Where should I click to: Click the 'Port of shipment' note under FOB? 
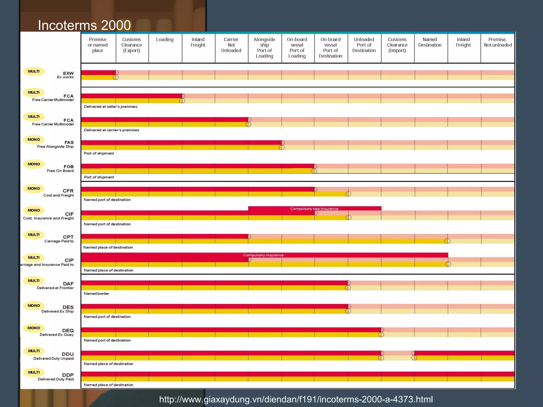[x=99, y=177]
